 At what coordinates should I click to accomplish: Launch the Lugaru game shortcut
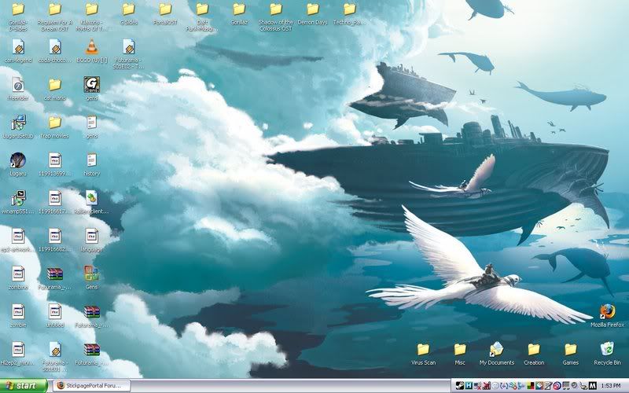18,160
